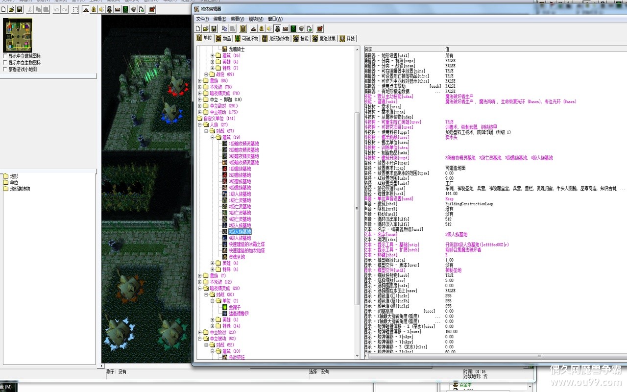Click Test Map icon in Object Editor toolbar

(x=320, y=28)
